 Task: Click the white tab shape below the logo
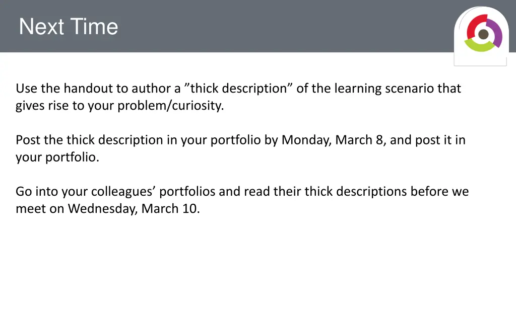point(480,59)
